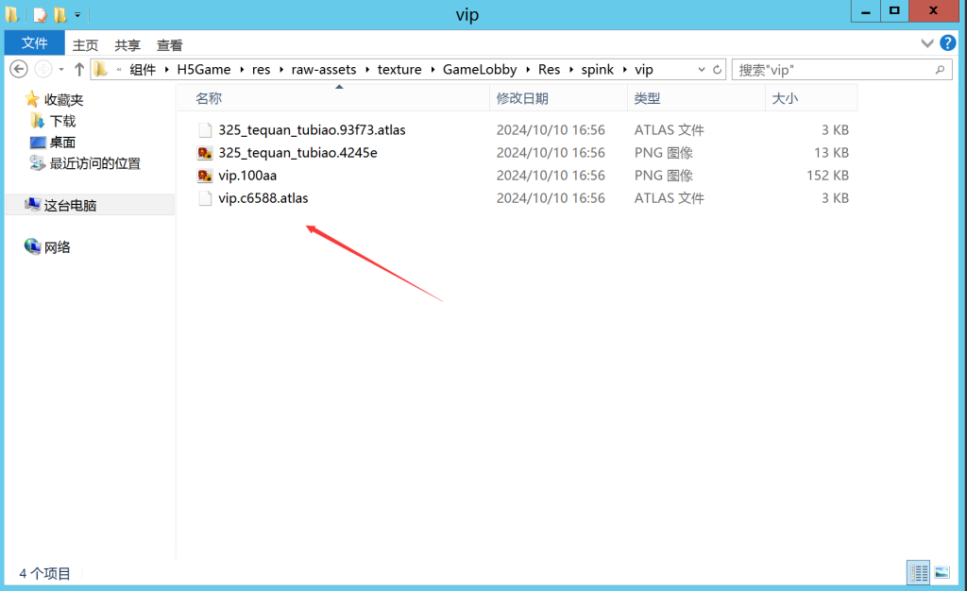Expand the ribbon with the chevron
Viewport: 967px width, 591px height.
point(926,43)
